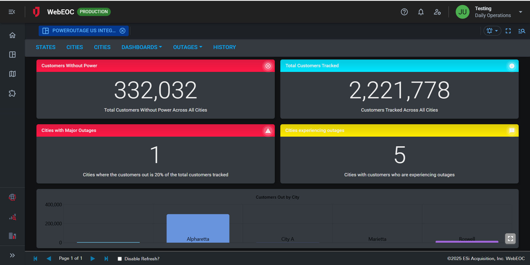Open the help question mark icon
Image resolution: width=530 pixels, height=265 pixels.
click(404, 12)
